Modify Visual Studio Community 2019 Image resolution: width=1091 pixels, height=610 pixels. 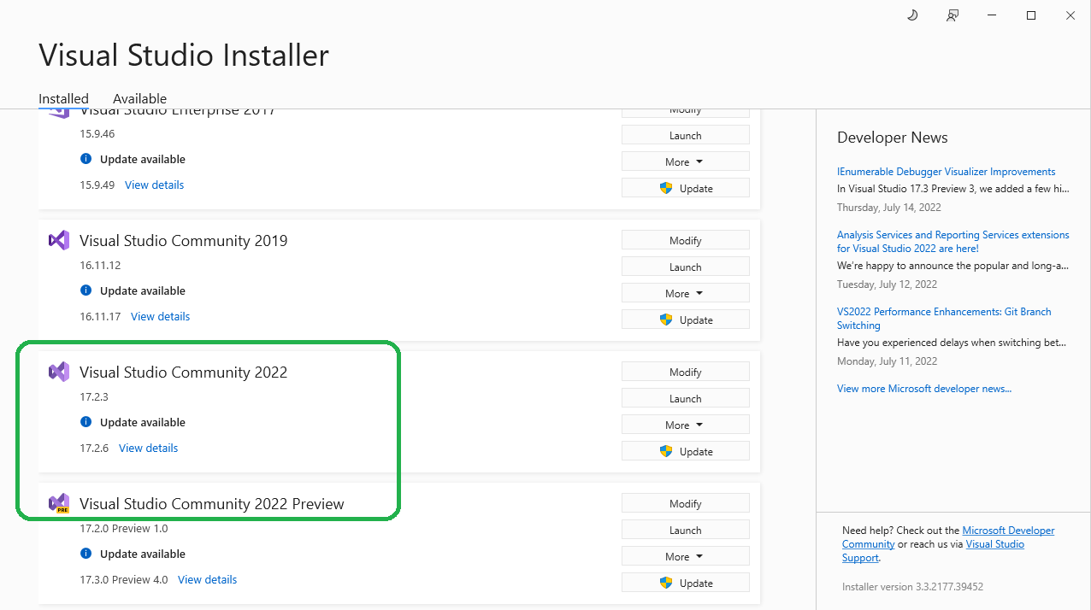click(x=686, y=240)
